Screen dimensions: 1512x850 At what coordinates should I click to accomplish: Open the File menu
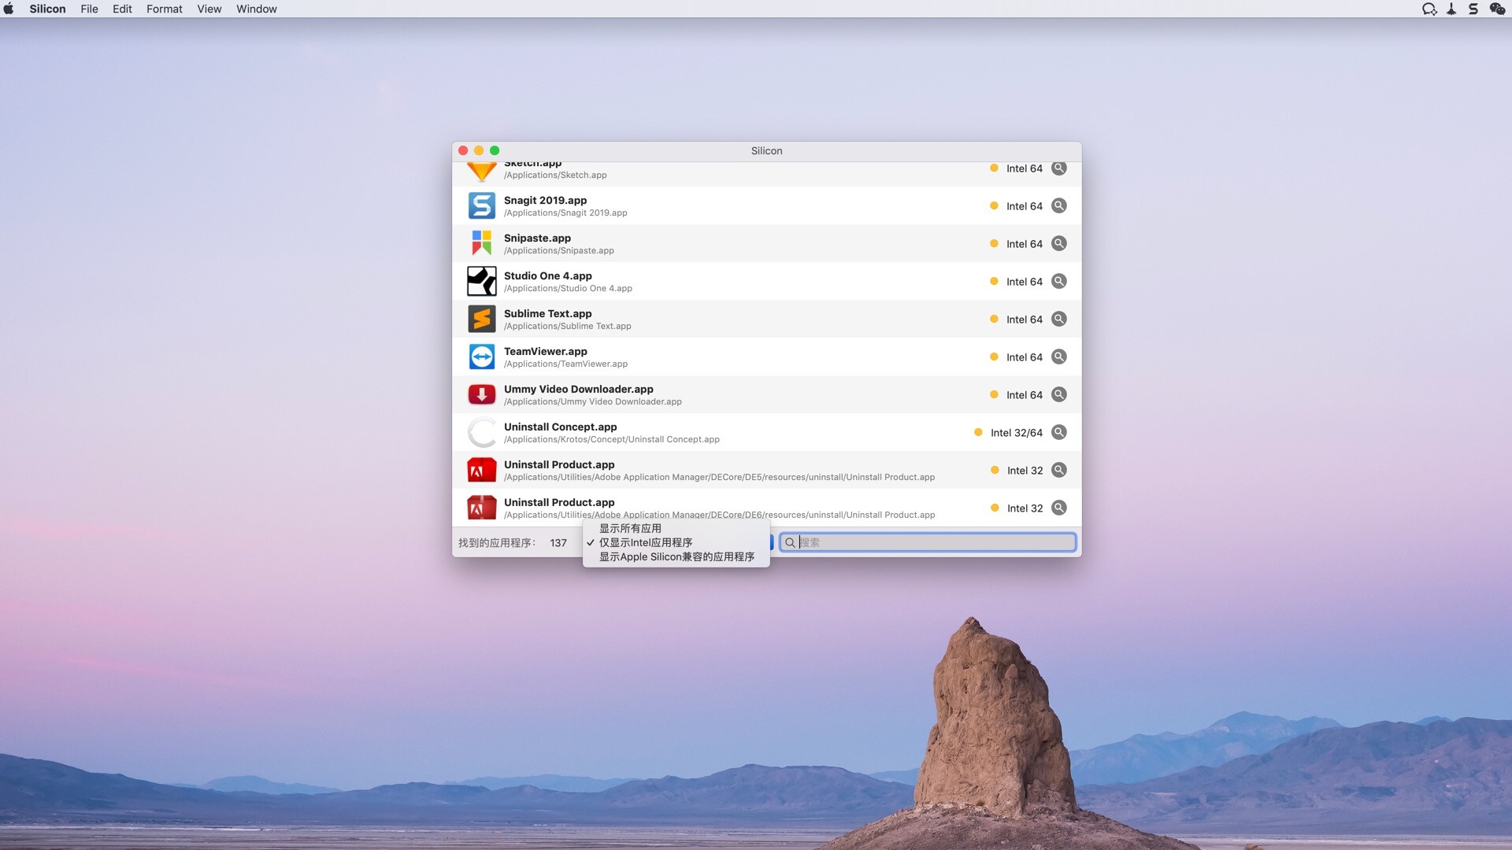pyautogui.click(x=89, y=9)
